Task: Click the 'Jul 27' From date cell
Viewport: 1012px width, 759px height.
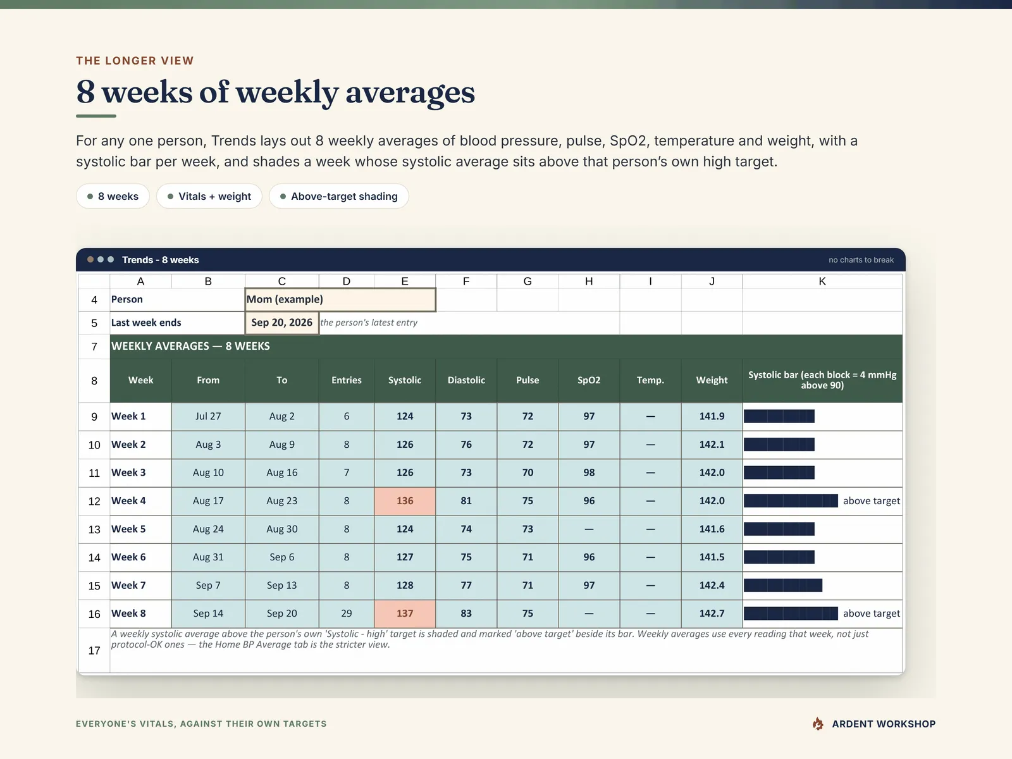Action: click(208, 417)
